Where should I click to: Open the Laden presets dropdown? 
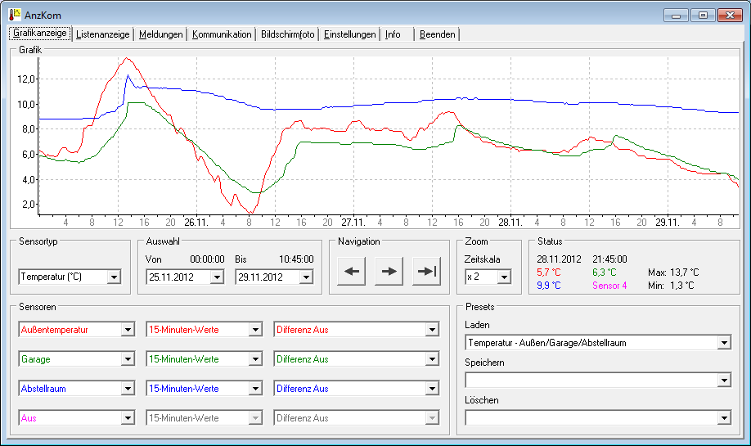coord(723,343)
